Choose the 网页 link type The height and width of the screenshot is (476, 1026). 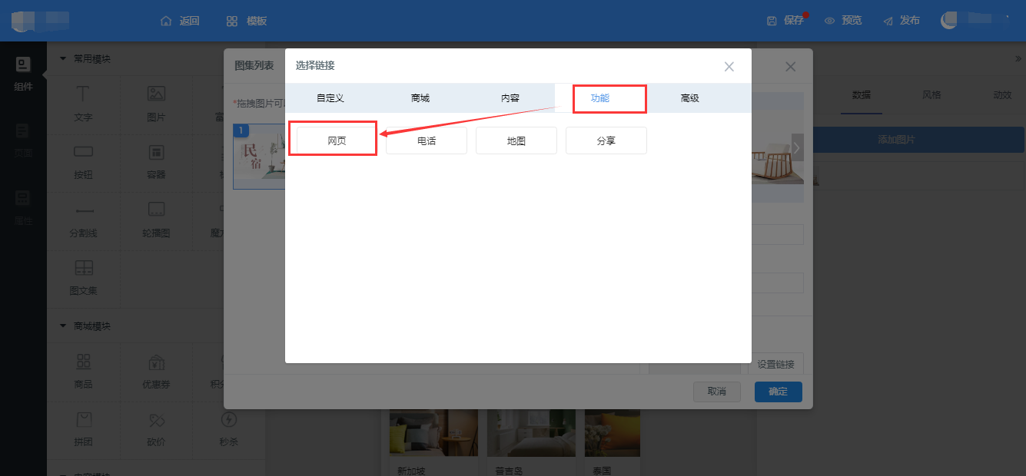click(337, 140)
